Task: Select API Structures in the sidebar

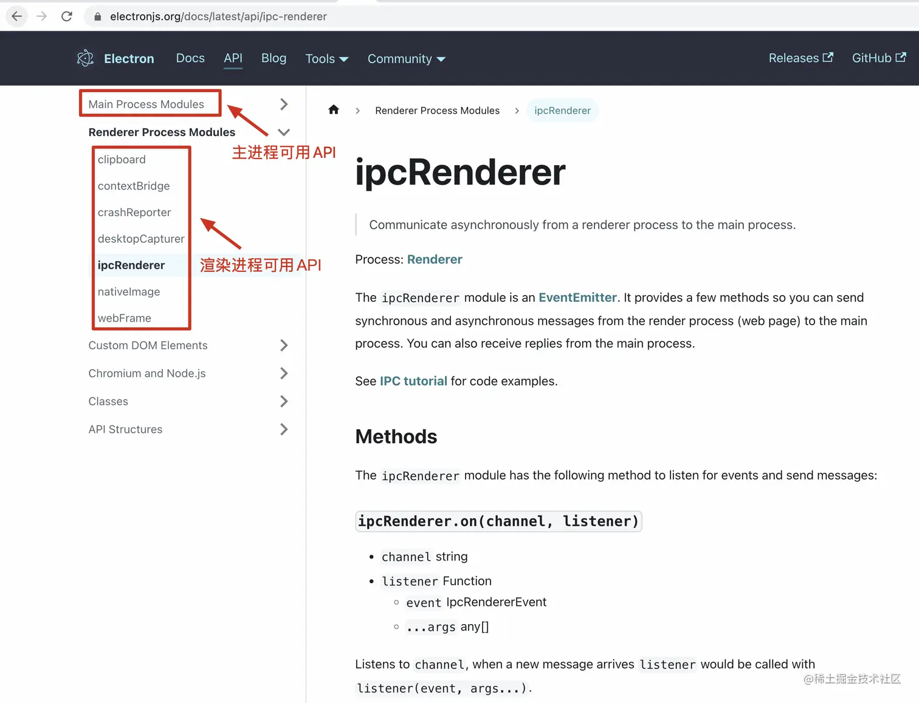Action: pos(125,429)
